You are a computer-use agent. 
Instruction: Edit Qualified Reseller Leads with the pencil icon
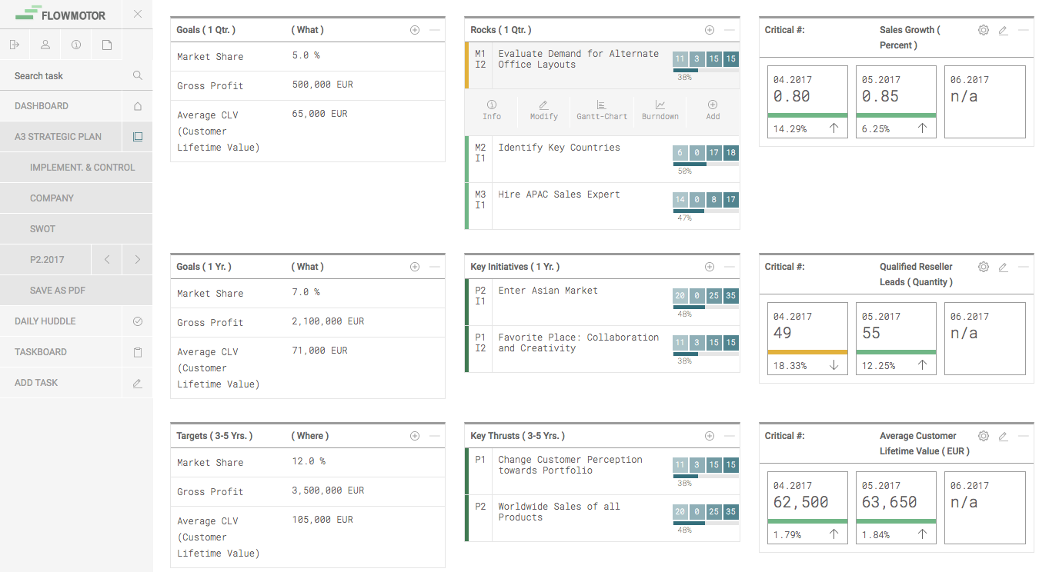click(x=1003, y=267)
